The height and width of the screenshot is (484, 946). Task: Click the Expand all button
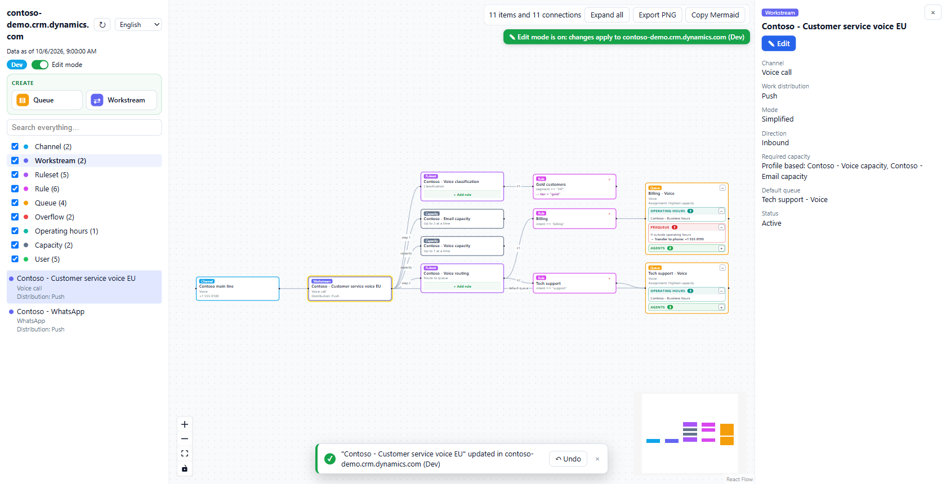(606, 15)
